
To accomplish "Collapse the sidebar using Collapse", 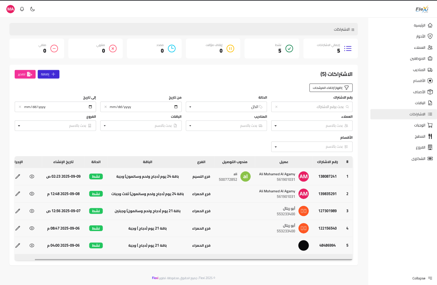I will [422, 278].
